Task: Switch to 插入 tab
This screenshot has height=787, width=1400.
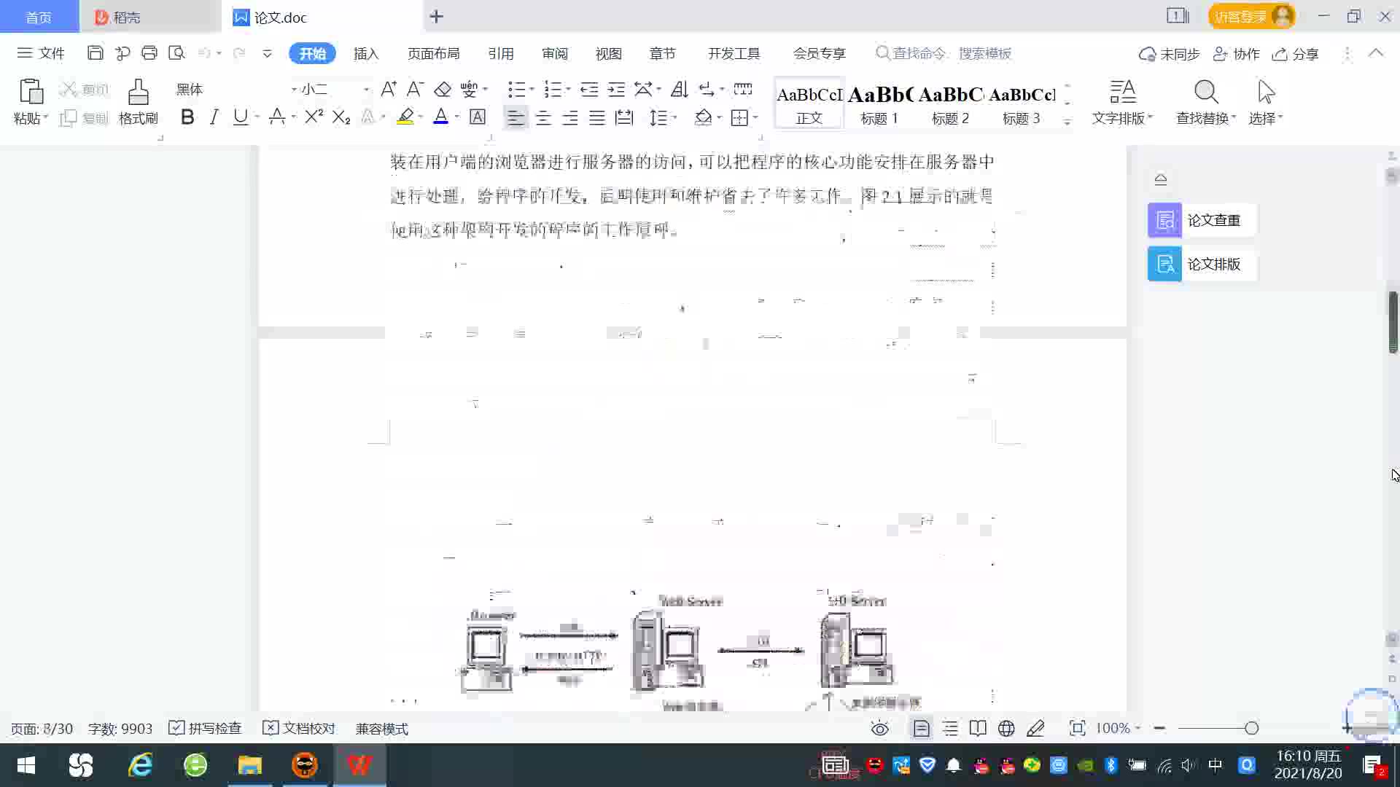Action: (366, 53)
